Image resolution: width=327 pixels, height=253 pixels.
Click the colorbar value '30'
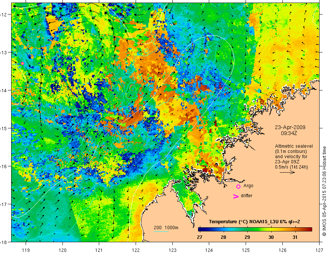click(x=271, y=237)
